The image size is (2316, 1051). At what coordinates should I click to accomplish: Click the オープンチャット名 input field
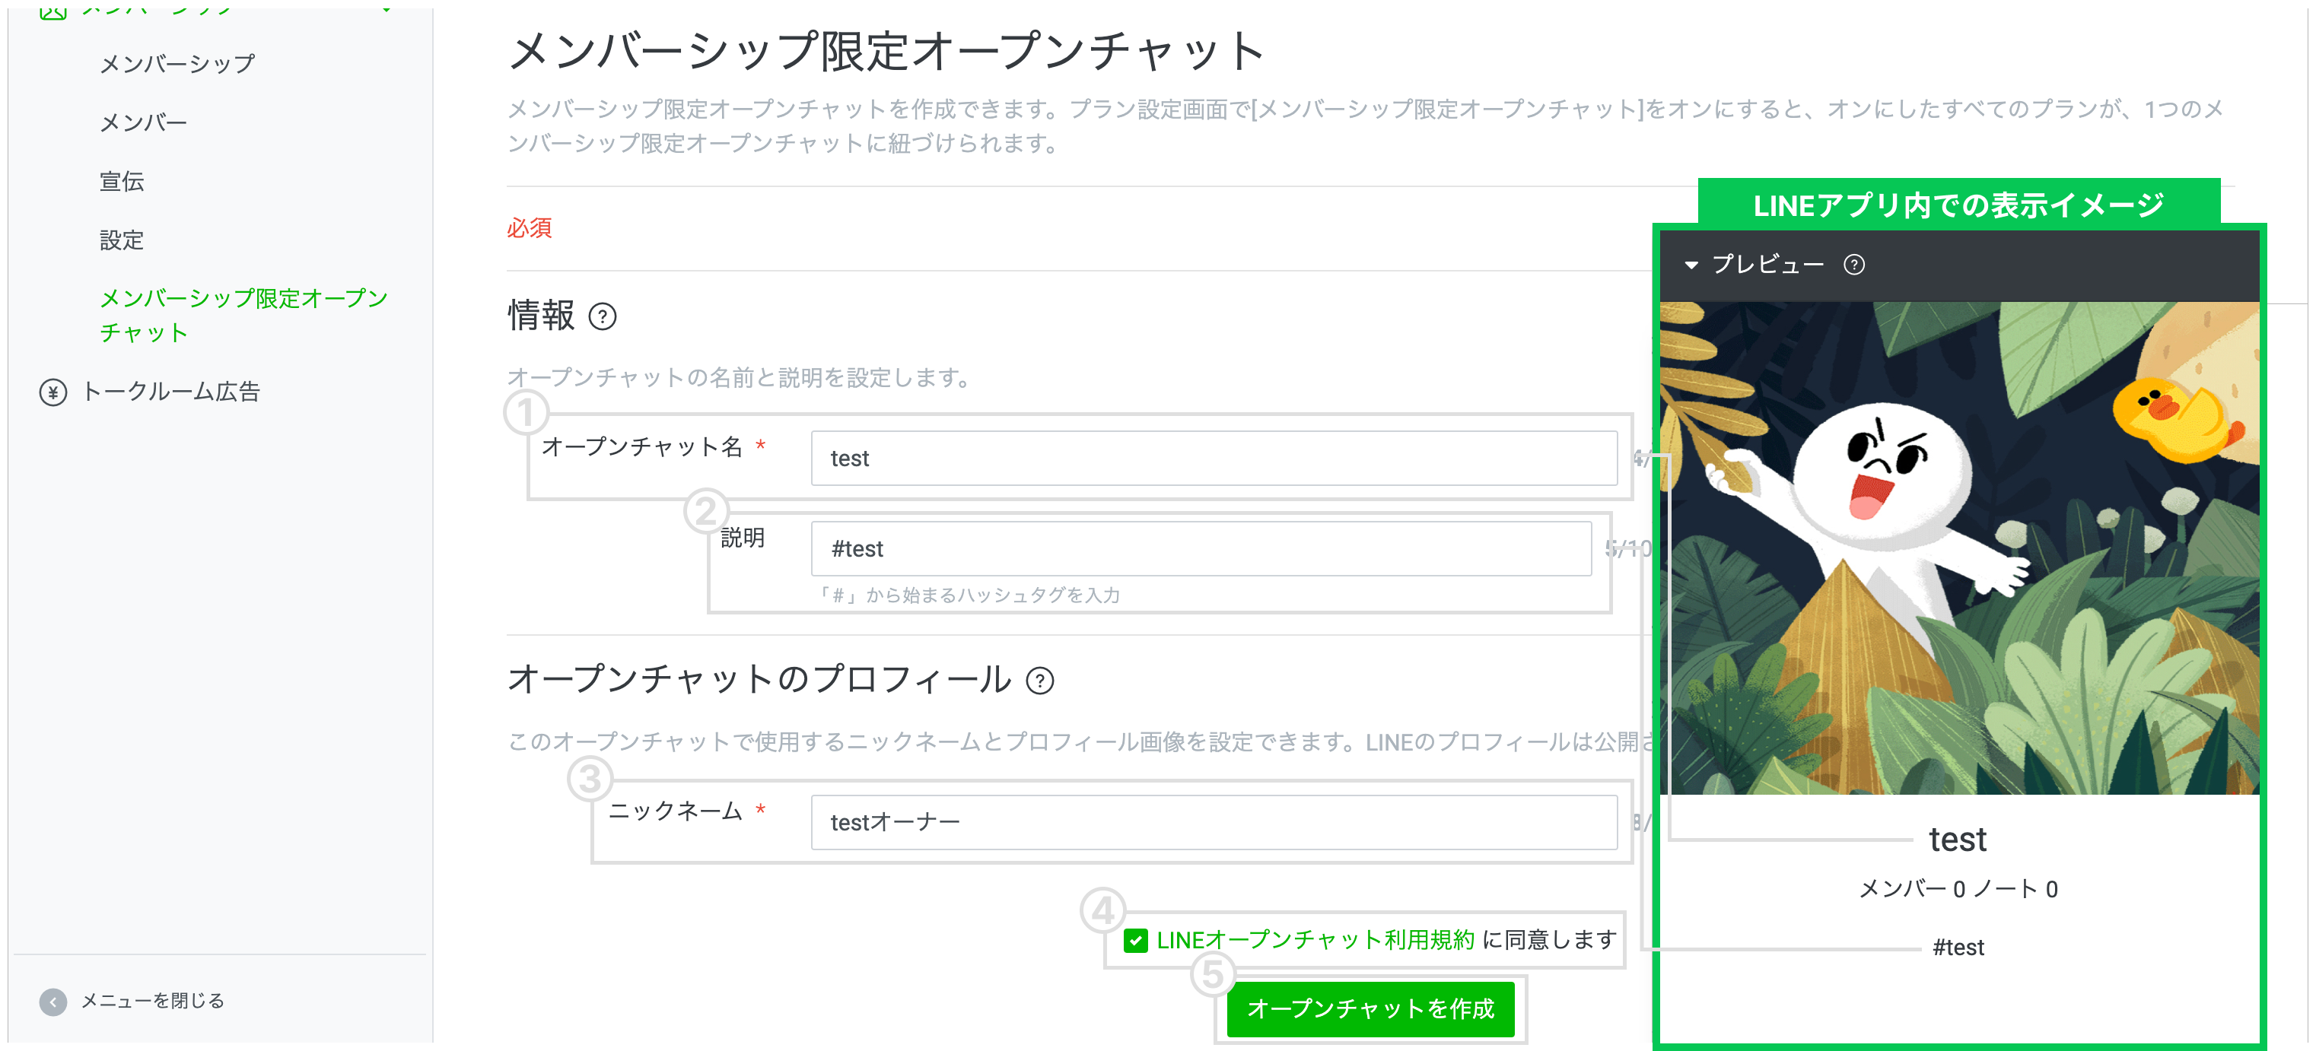pyautogui.click(x=1213, y=459)
